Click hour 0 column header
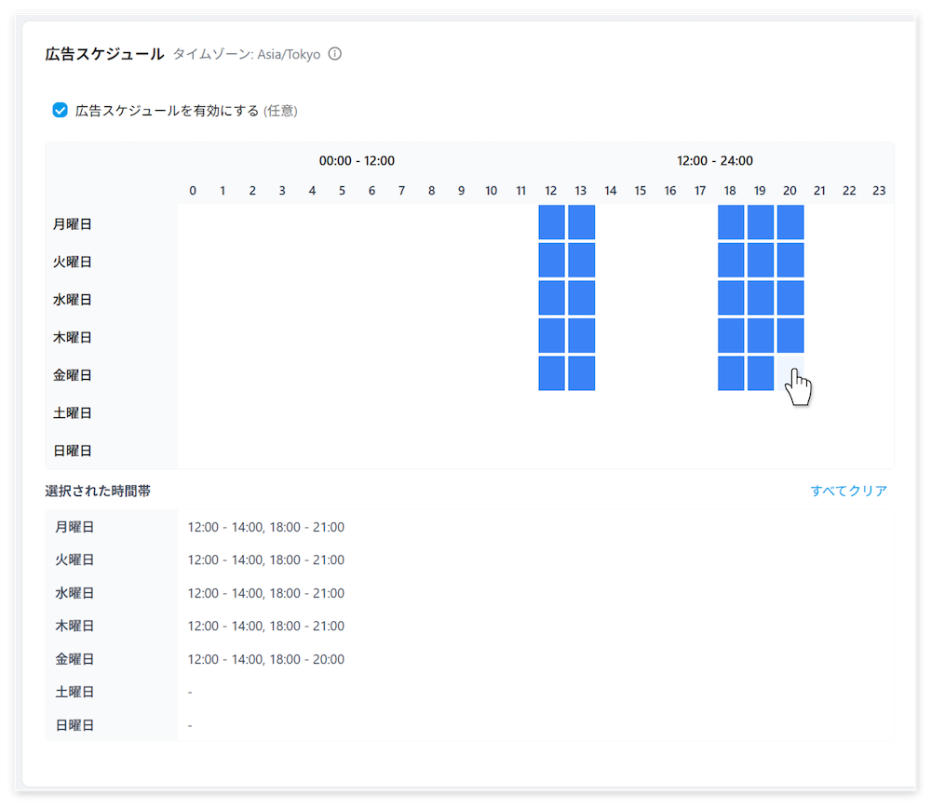931x809 pixels. (193, 191)
